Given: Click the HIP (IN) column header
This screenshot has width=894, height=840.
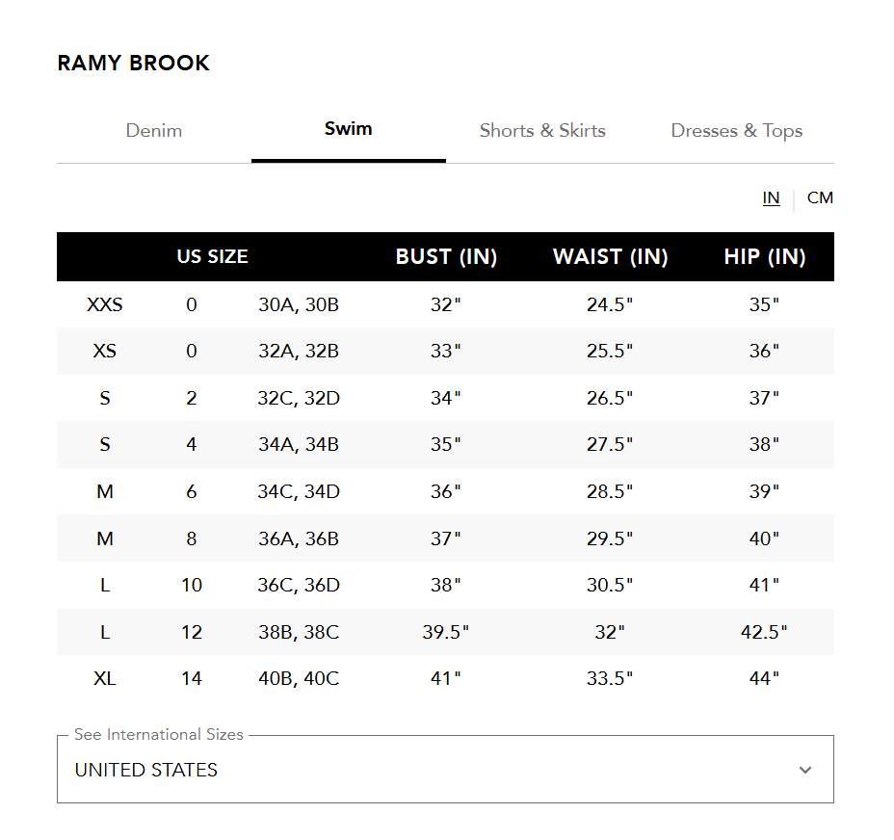Looking at the screenshot, I should point(764,257).
